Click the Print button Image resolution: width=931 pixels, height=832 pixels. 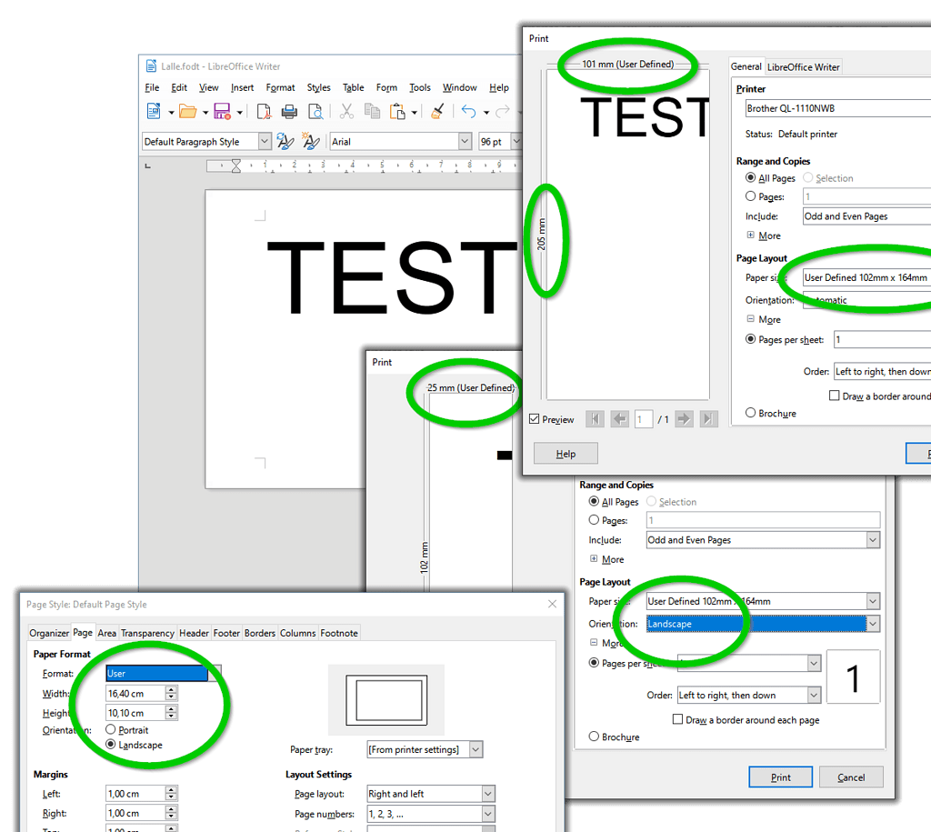pos(780,777)
